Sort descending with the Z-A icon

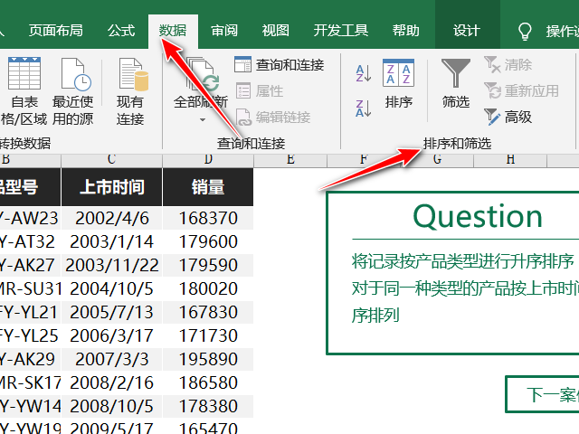coord(364,108)
